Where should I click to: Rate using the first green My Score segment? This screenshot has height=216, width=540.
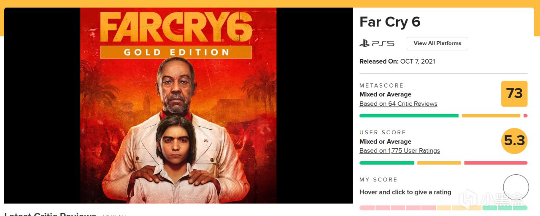[489, 208]
